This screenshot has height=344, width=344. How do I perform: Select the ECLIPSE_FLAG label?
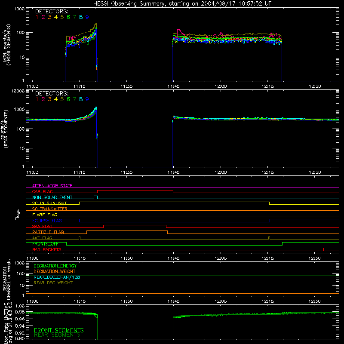[47, 221]
